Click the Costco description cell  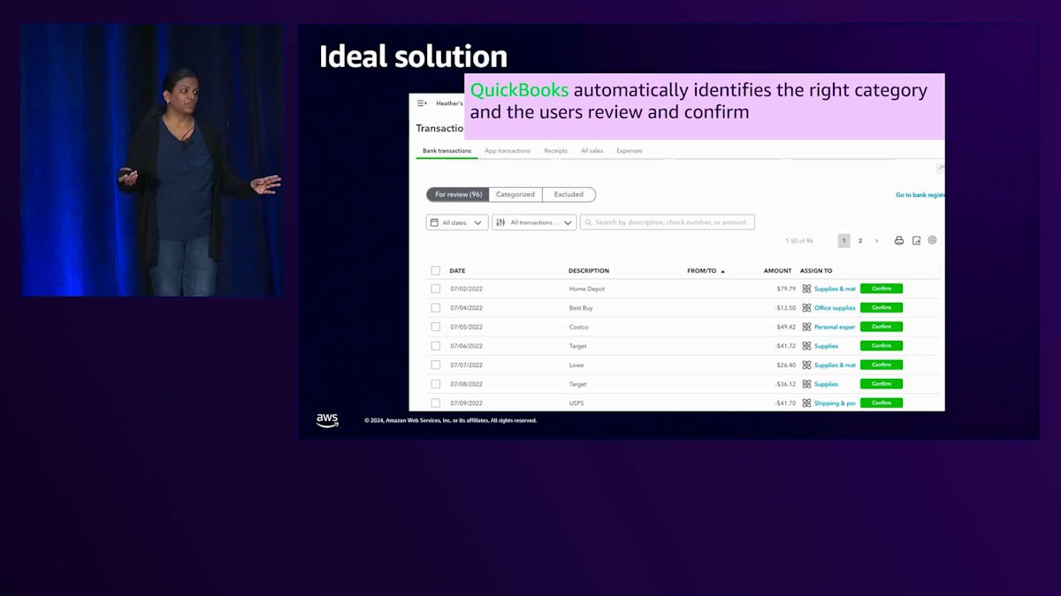pos(578,327)
